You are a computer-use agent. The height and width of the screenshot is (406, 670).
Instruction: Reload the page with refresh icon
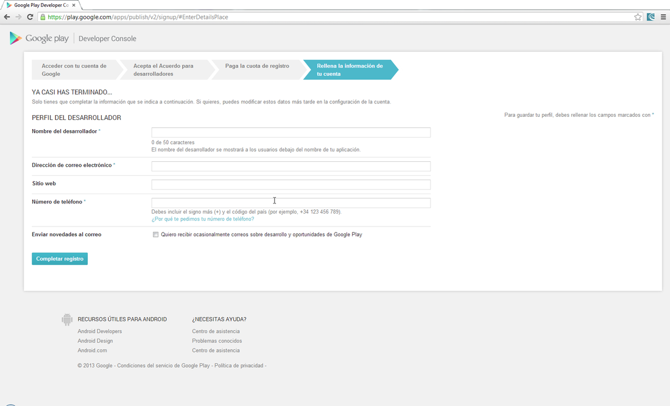coord(30,17)
